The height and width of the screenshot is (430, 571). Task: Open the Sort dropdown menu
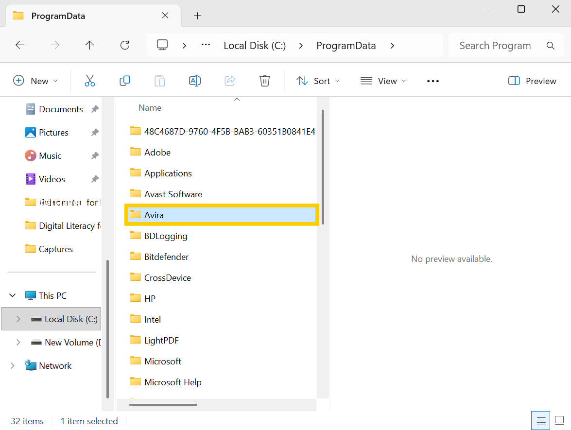tap(317, 81)
